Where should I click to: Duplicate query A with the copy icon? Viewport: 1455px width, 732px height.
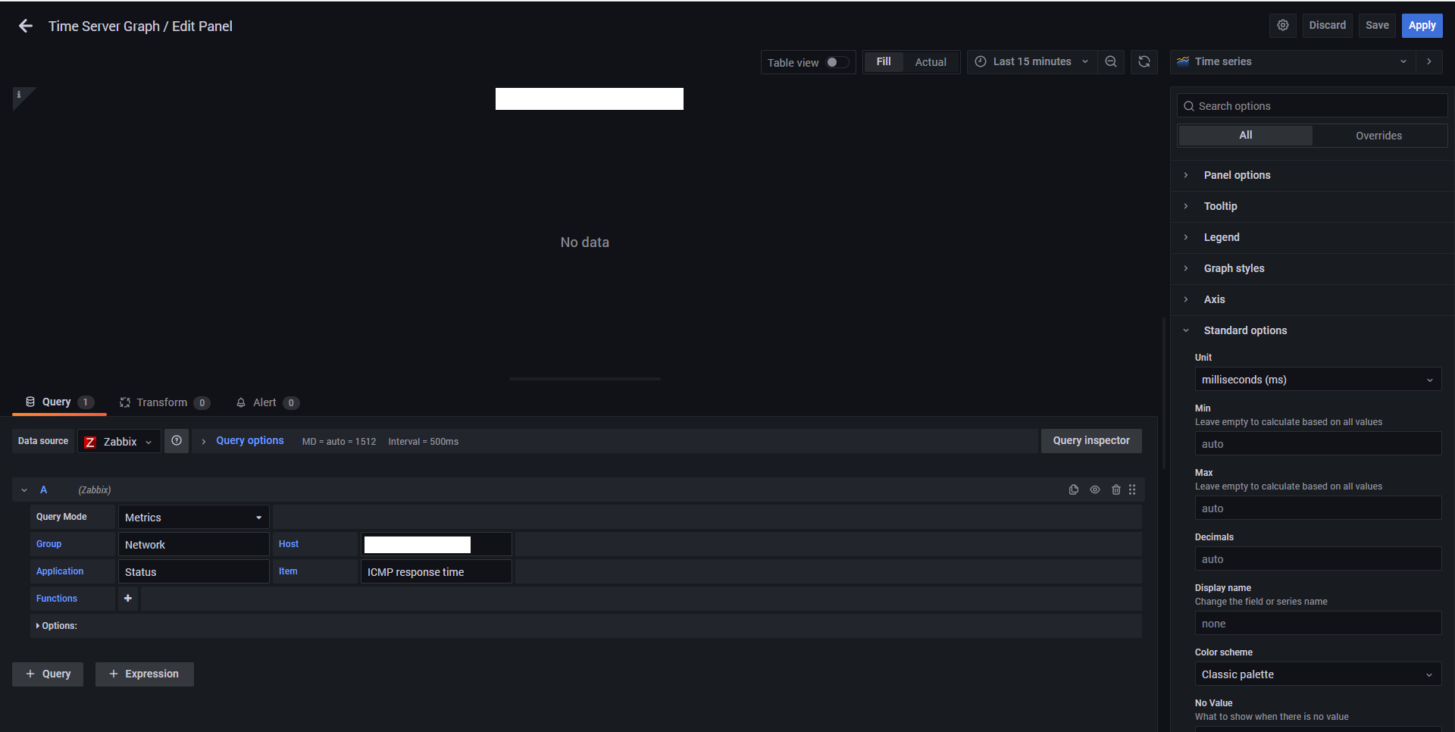coord(1074,490)
